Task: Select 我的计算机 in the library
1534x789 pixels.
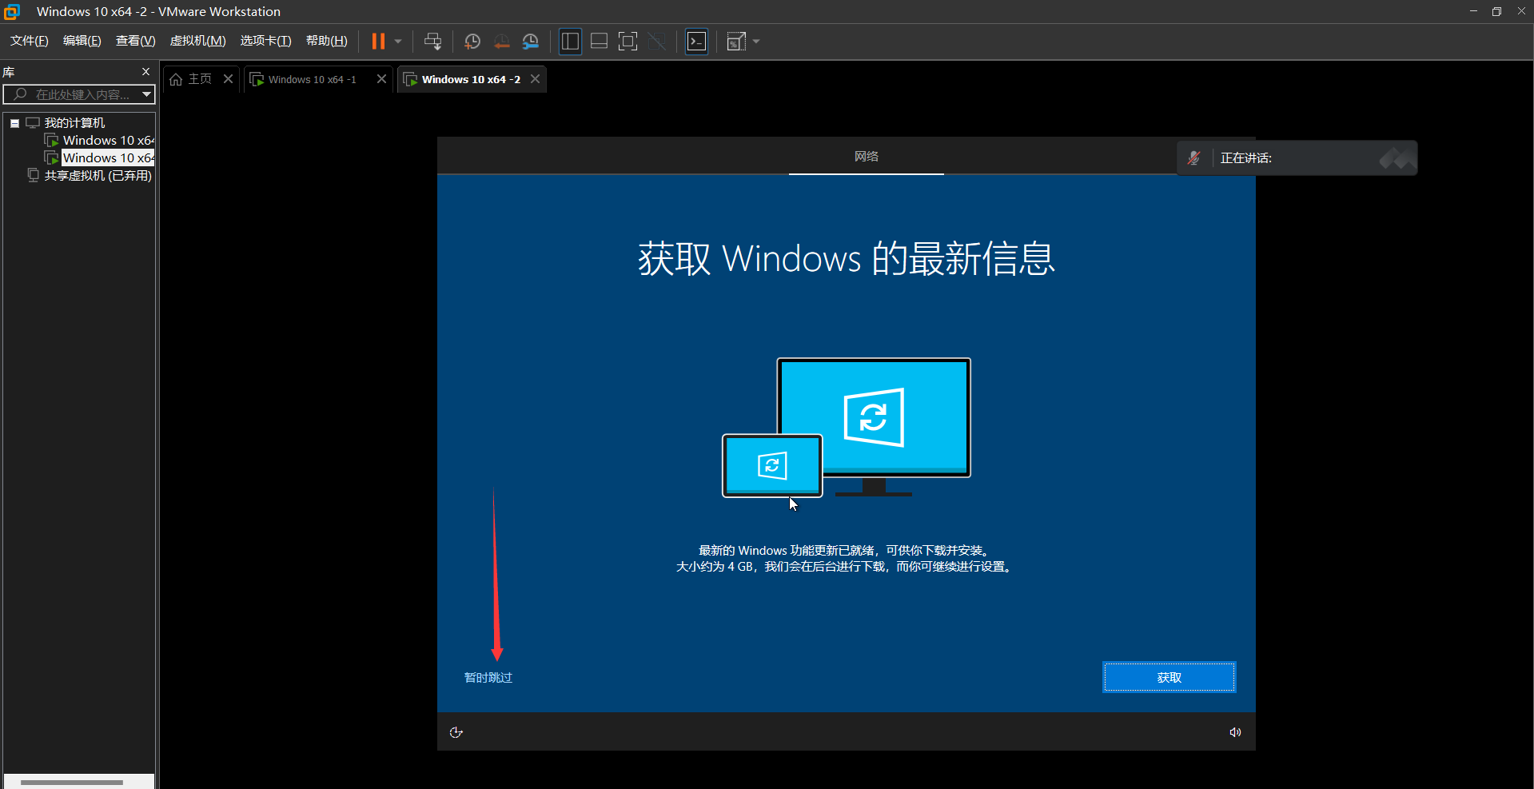Action: 74,122
